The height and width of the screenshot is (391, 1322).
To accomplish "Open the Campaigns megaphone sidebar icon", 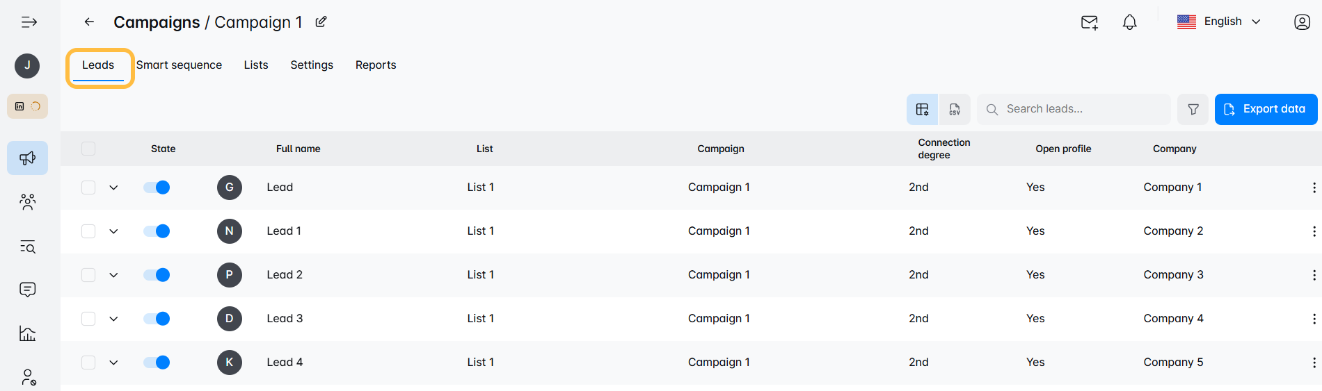I will click(x=27, y=158).
